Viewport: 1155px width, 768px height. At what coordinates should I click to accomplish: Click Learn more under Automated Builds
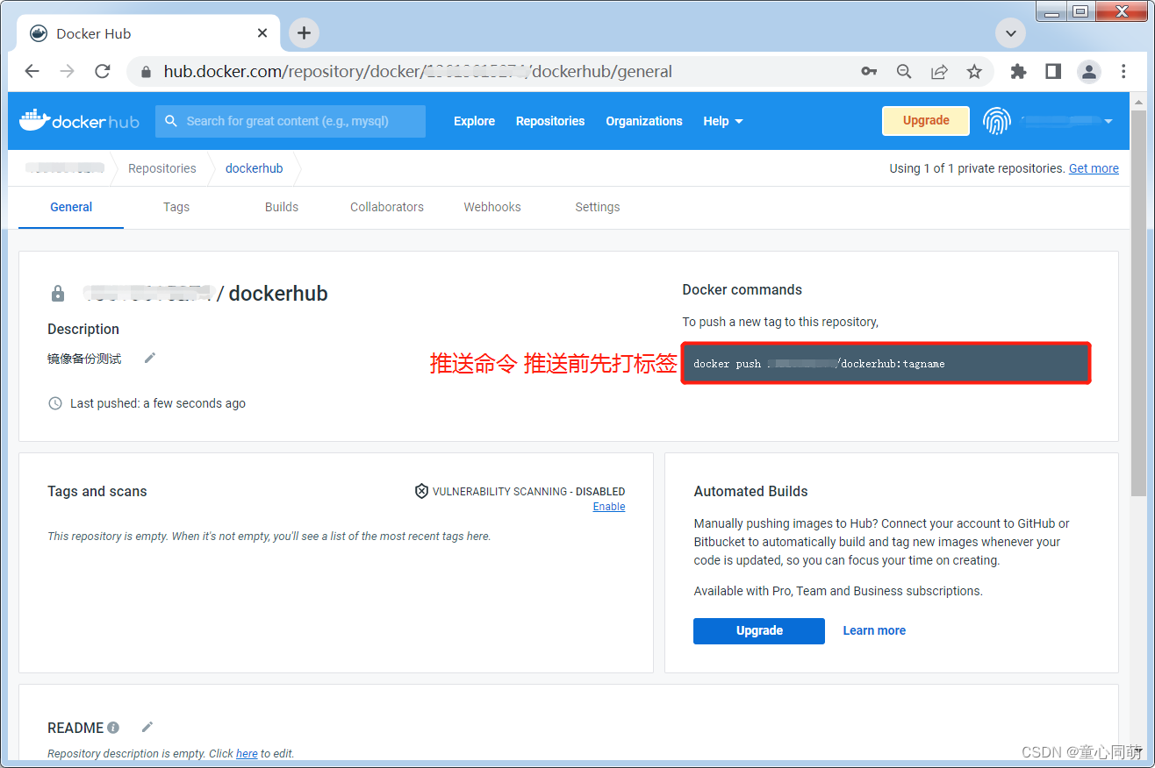[874, 630]
